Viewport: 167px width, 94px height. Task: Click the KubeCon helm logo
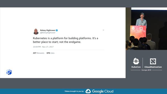pyautogui.click(x=136, y=61)
